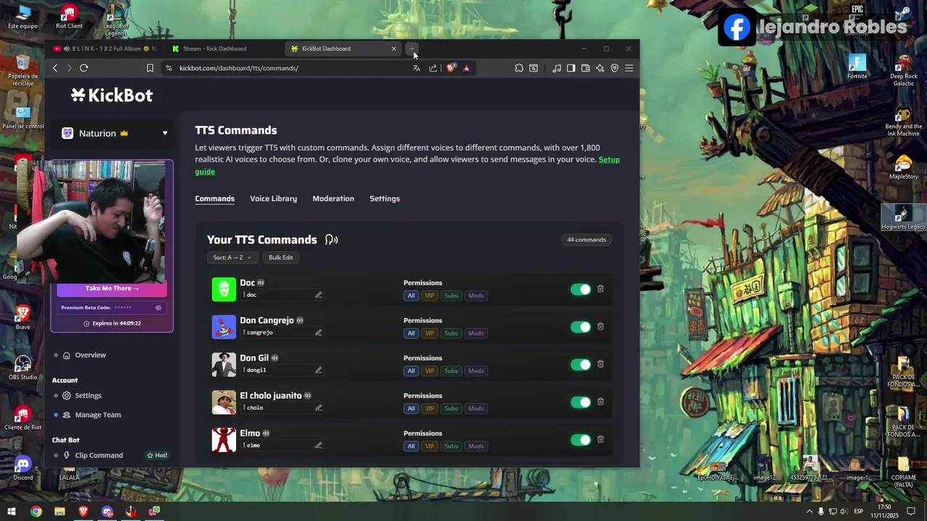Open the browser hamburger menu

point(629,68)
